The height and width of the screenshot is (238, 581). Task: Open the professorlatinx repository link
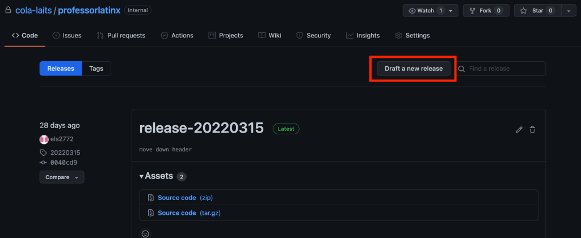[x=89, y=10]
